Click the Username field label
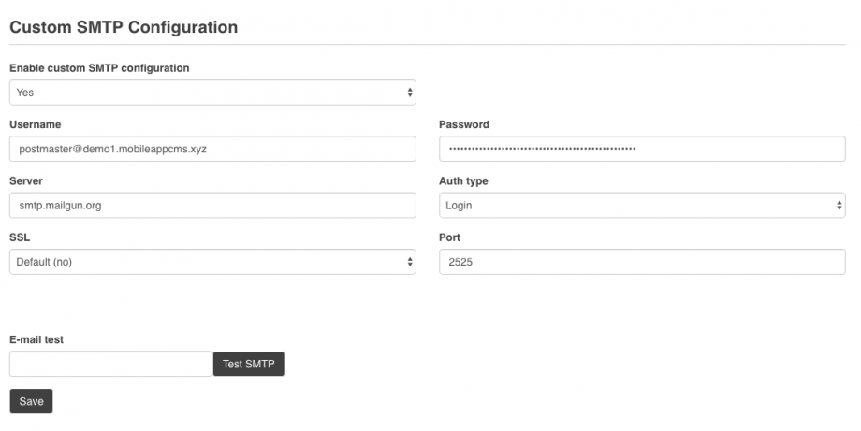Viewport: 861px width, 431px height. point(35,124)
